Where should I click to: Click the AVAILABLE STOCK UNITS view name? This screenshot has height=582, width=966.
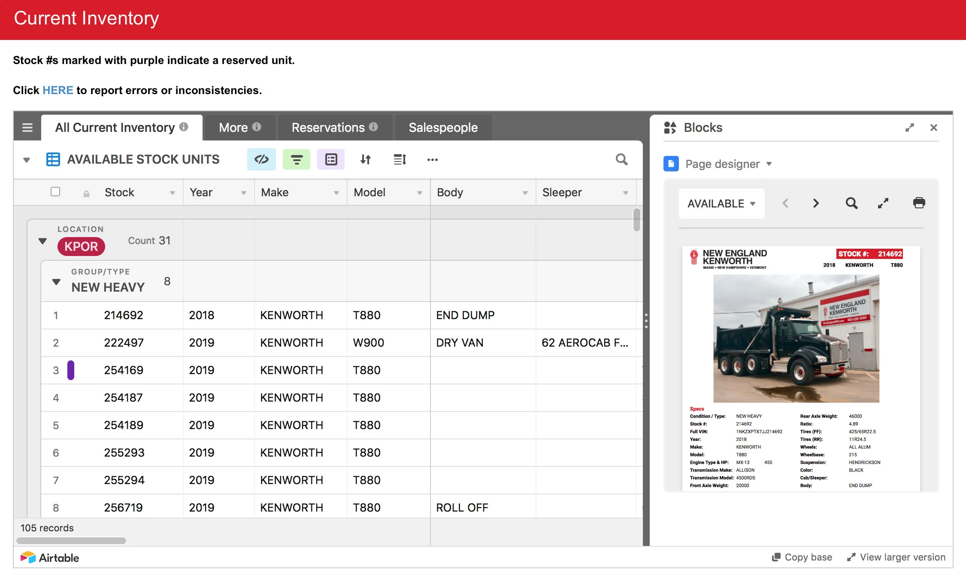143,159
